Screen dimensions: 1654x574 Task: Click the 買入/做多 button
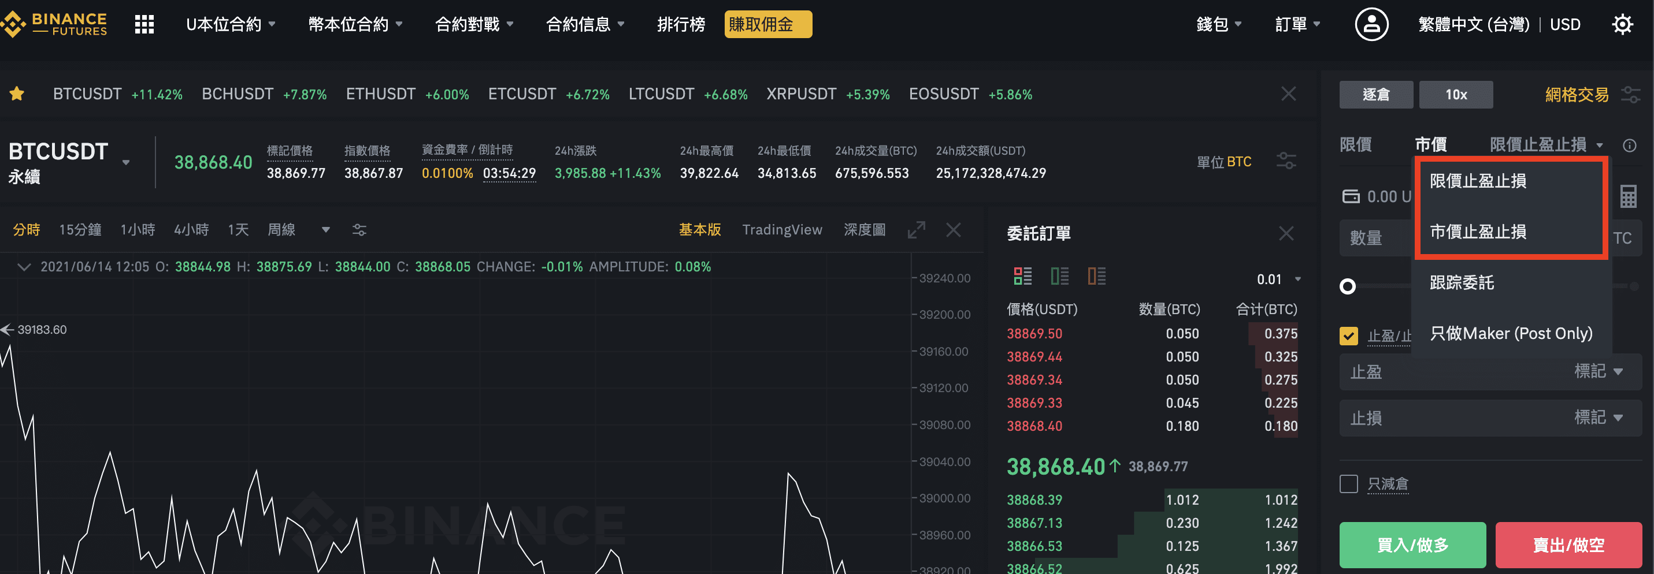tap(1412, 545)
